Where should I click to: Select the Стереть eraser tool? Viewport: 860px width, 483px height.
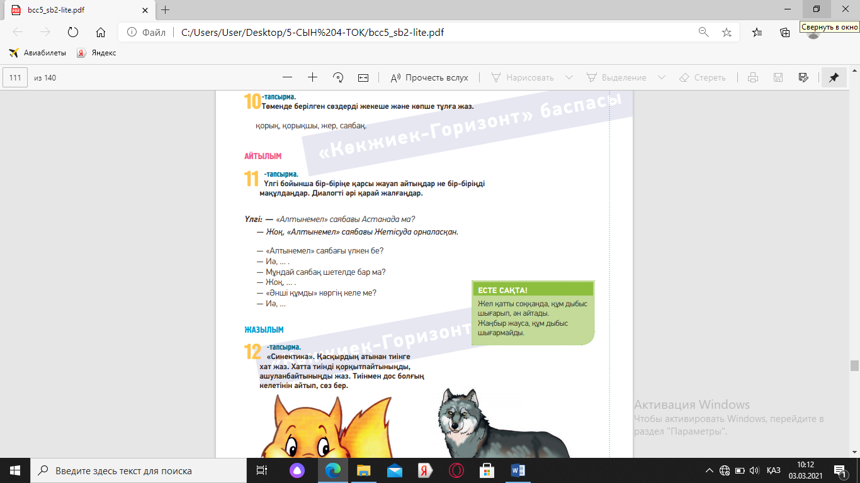pos(703,77)
